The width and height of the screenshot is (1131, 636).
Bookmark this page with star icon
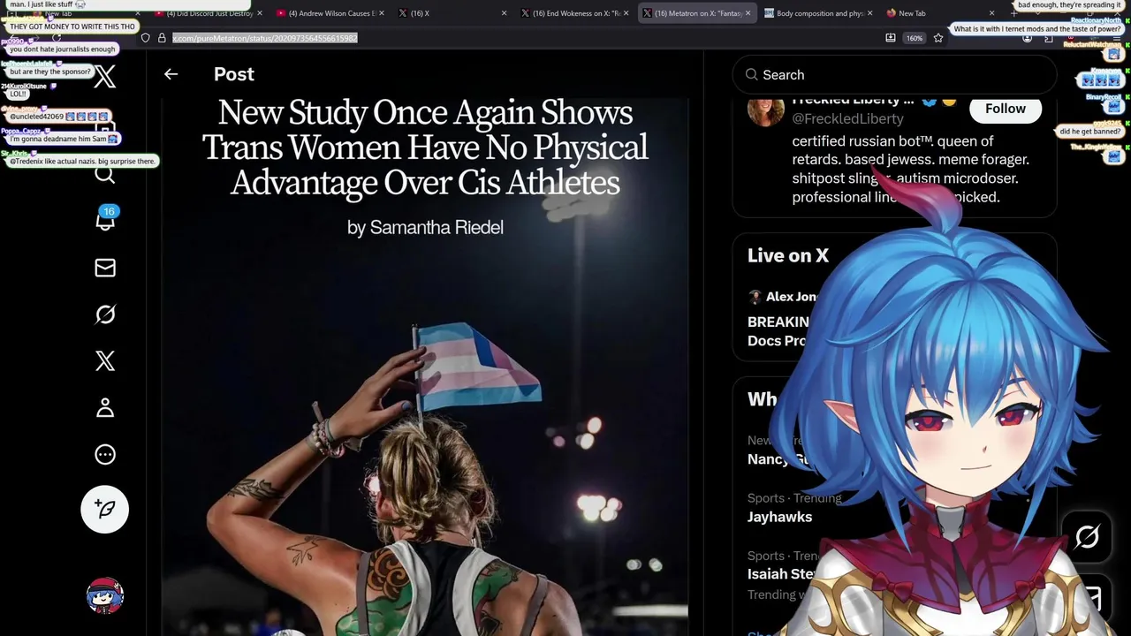coord(938,38)
